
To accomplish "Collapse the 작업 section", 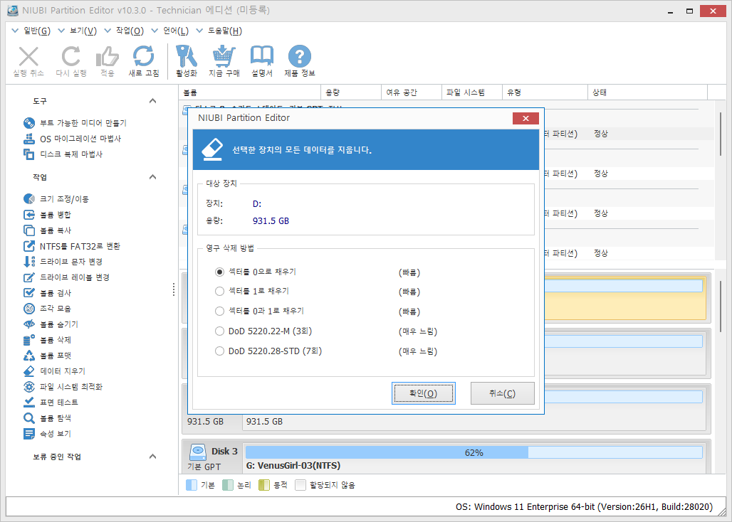I will 152,177.
